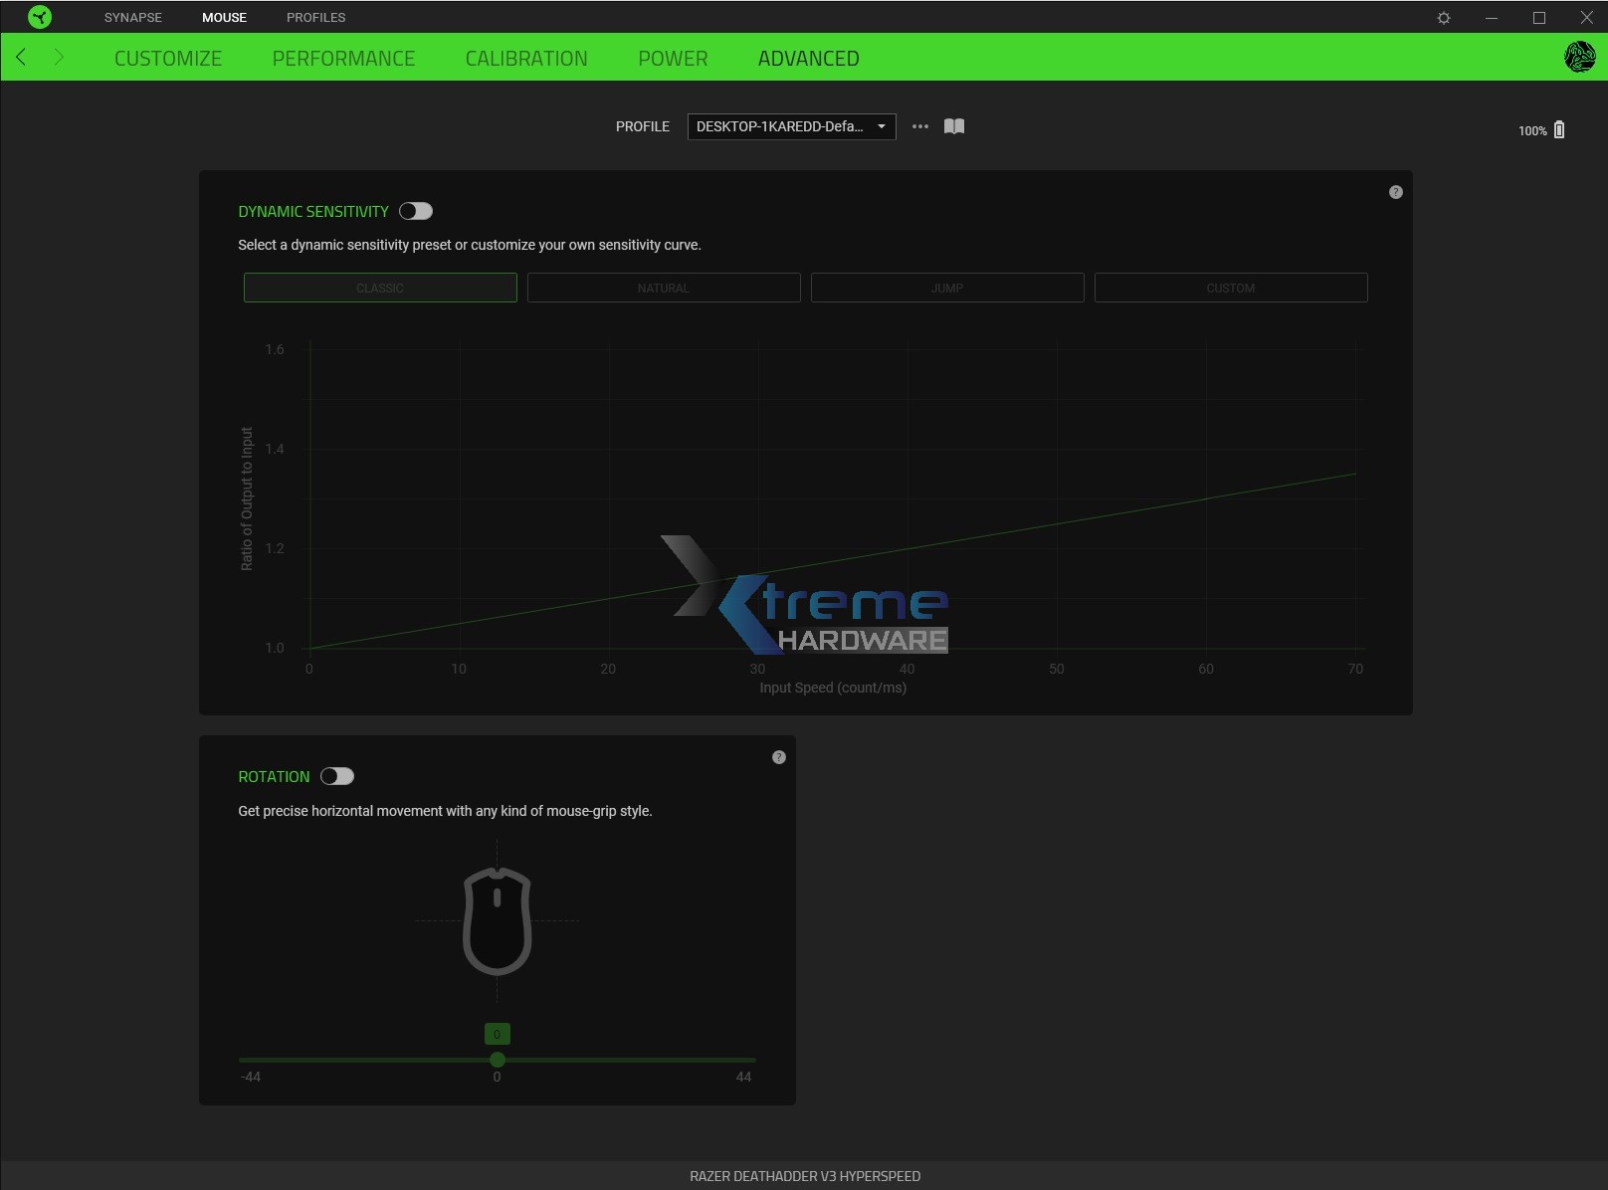Click the rotation angle value field
Viewport: 1608px width, 1190px height.
[497, 1034]
